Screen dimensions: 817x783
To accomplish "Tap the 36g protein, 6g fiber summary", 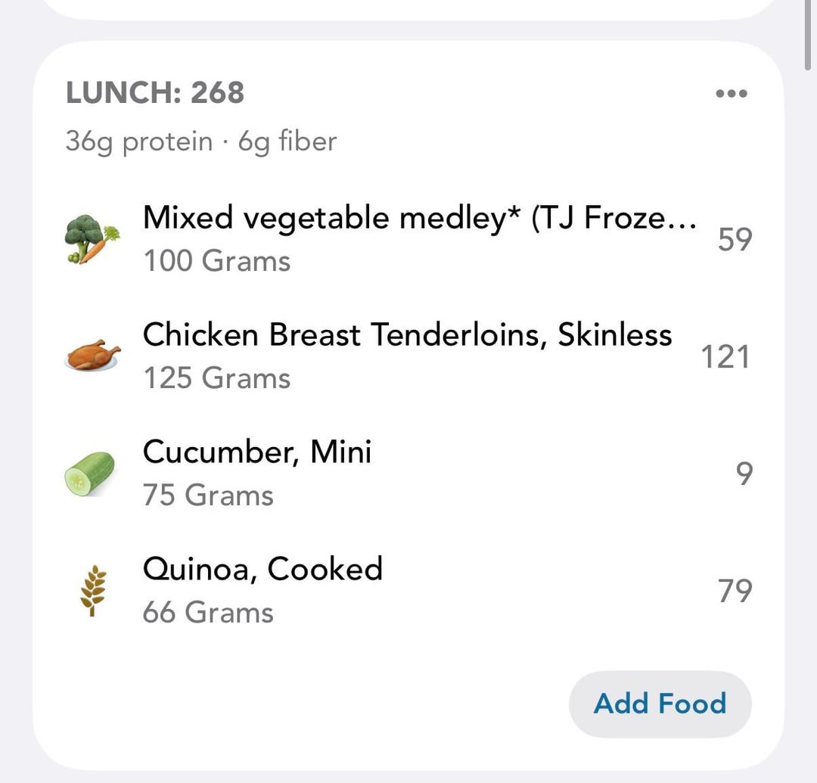I will pos(200,141).
